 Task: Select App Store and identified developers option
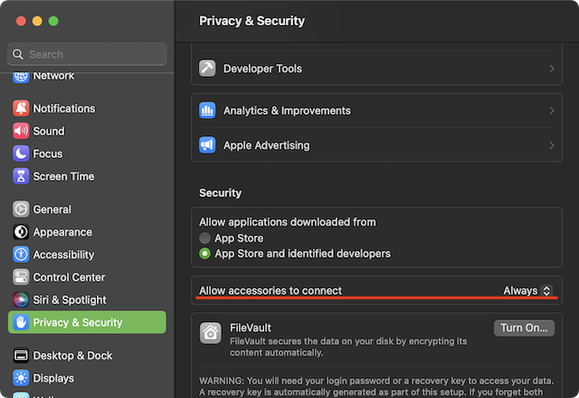[x=205, y=254]
